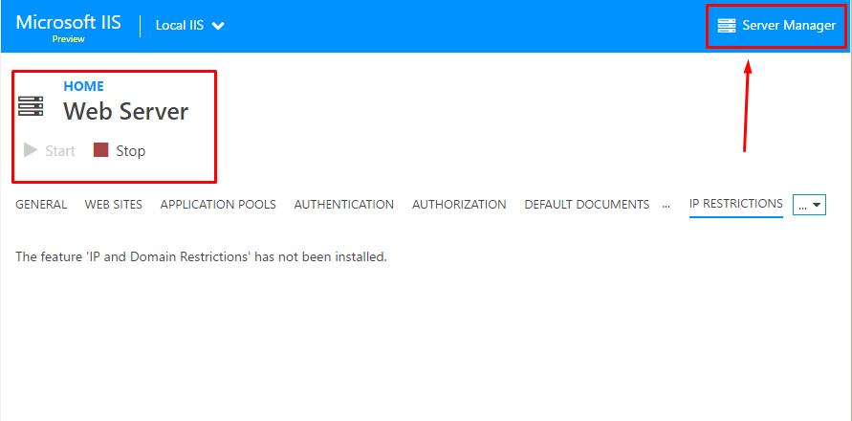The height and width of the screenshot is (421, 852).
Task: Click the grey Start play icon
Action: (31, 150)
